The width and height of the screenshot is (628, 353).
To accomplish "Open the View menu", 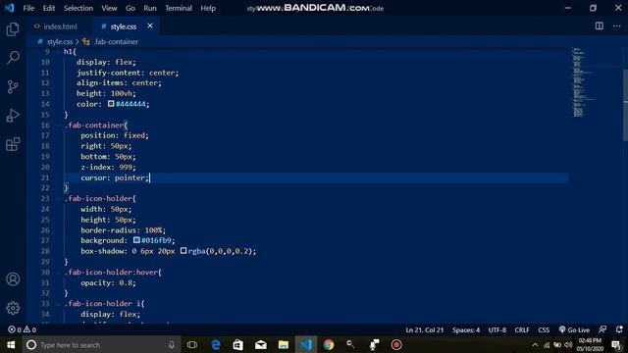I will (x=109, y=8).
